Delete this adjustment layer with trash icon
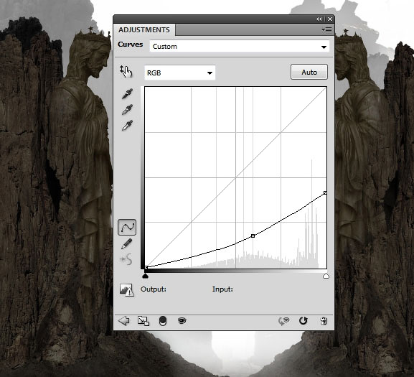The image size is (414, 377). coord(324,321)
